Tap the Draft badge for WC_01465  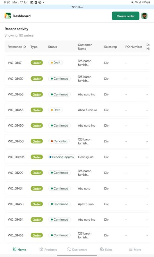pyautogui.click(x=56, y=110)
